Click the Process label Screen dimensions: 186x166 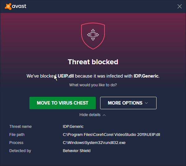pyautogui.click(x=16, y=143)
